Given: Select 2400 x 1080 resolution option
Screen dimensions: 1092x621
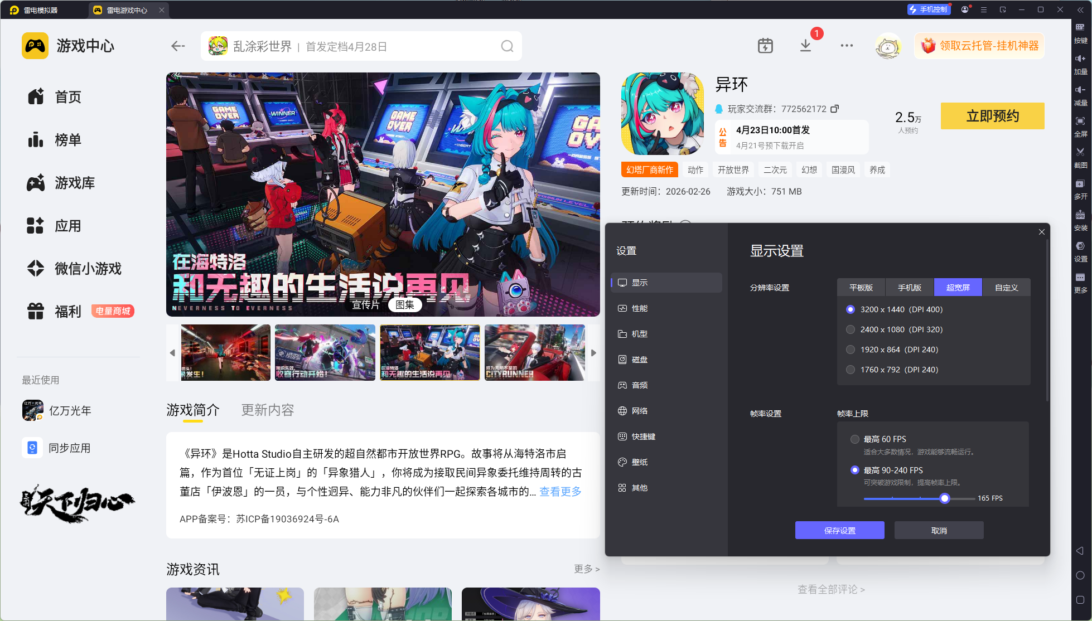Looking at the screenshot, I should coord(851,329).
